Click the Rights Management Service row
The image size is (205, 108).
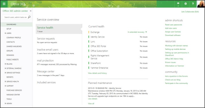coord(100,57)
